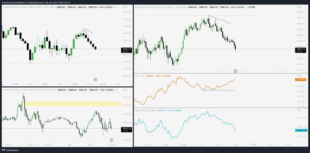The width and height of the screenshot is (310, 153).
Task: Click the cyan 12072.75 price tag on axis
Action: tap(300, 131)
